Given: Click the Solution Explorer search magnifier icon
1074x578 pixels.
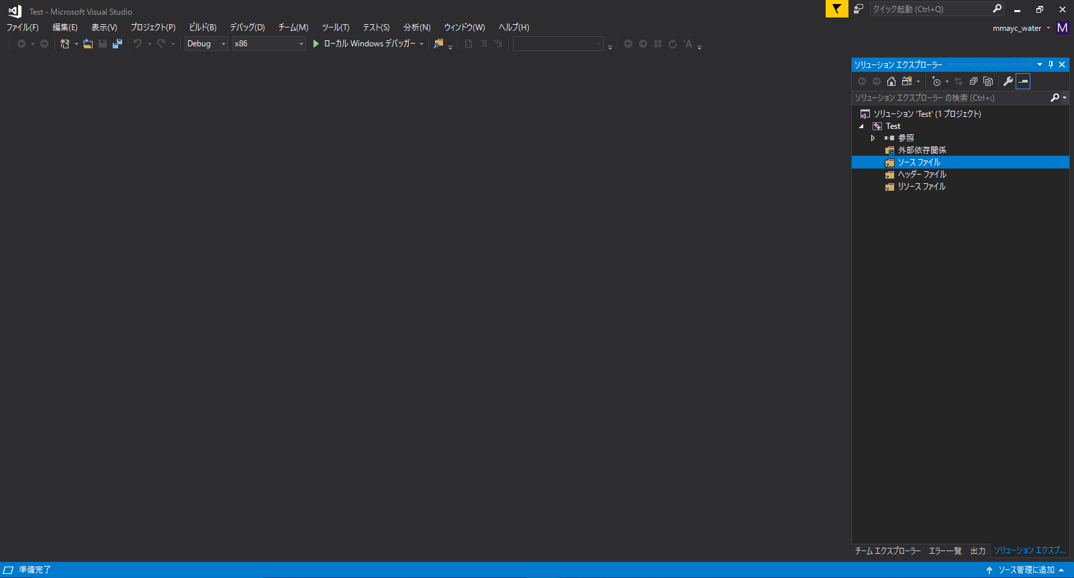Looking at the screenshot, I should pos(1055,98).
